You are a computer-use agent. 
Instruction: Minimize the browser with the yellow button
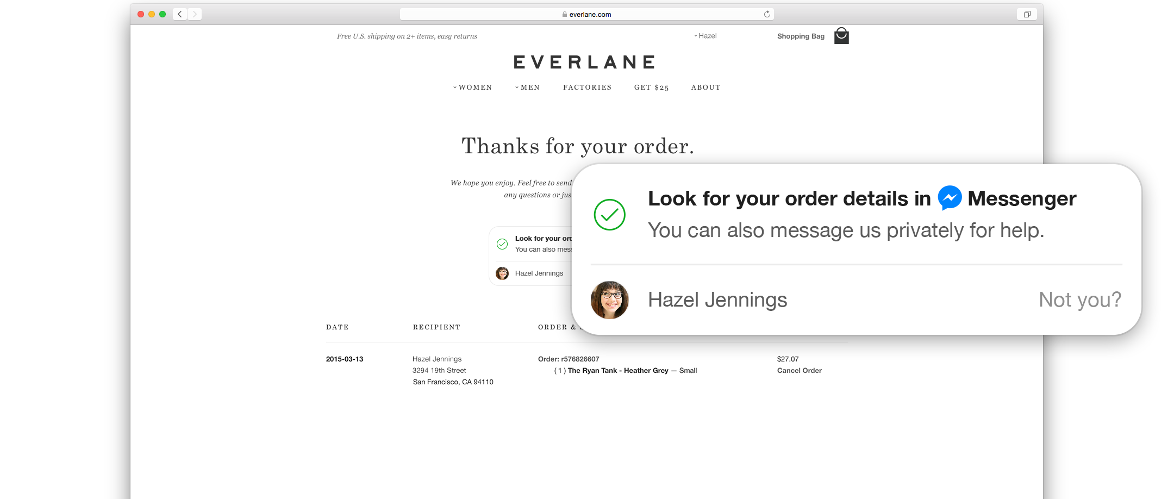152,14
